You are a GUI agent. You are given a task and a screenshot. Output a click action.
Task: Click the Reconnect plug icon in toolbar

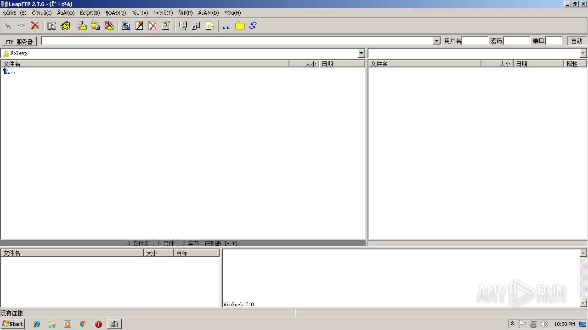[21, 26]
